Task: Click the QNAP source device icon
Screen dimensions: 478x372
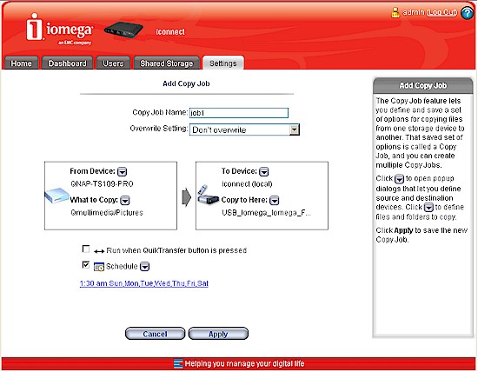Action: (56, 196)
